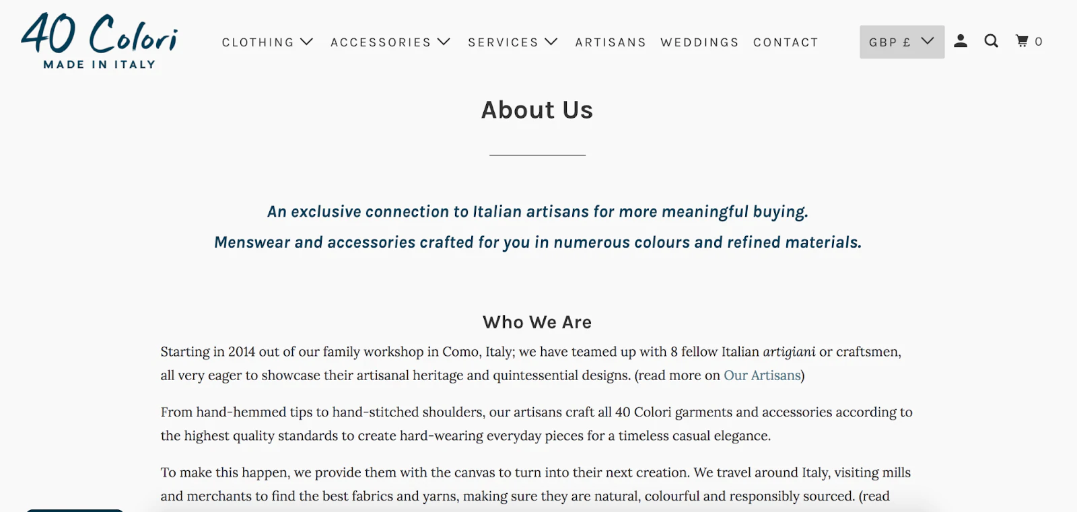Click the Clothing menu label

258,42
